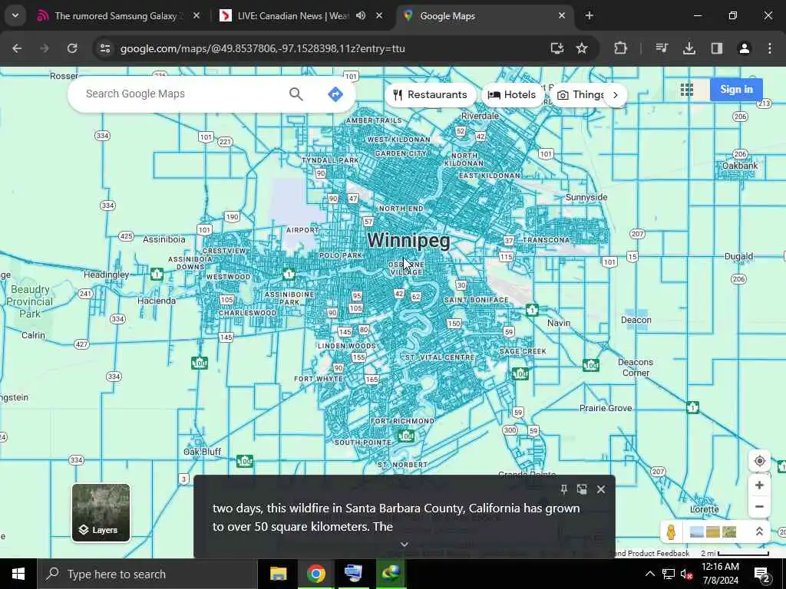The height and width of the screenshot is (589, 786).
Task: Bookmark this page with the star
Action: (582, 48)
